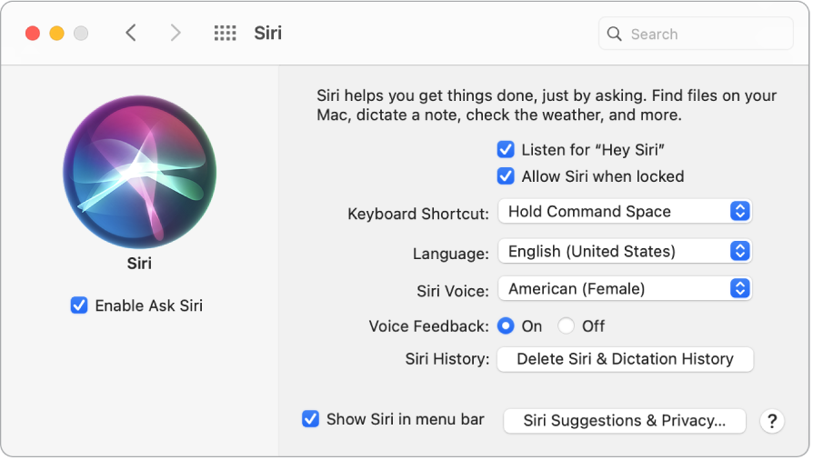Uncheck Listen for "Hey Siri"
813x460 pixels.
[506, 149]
